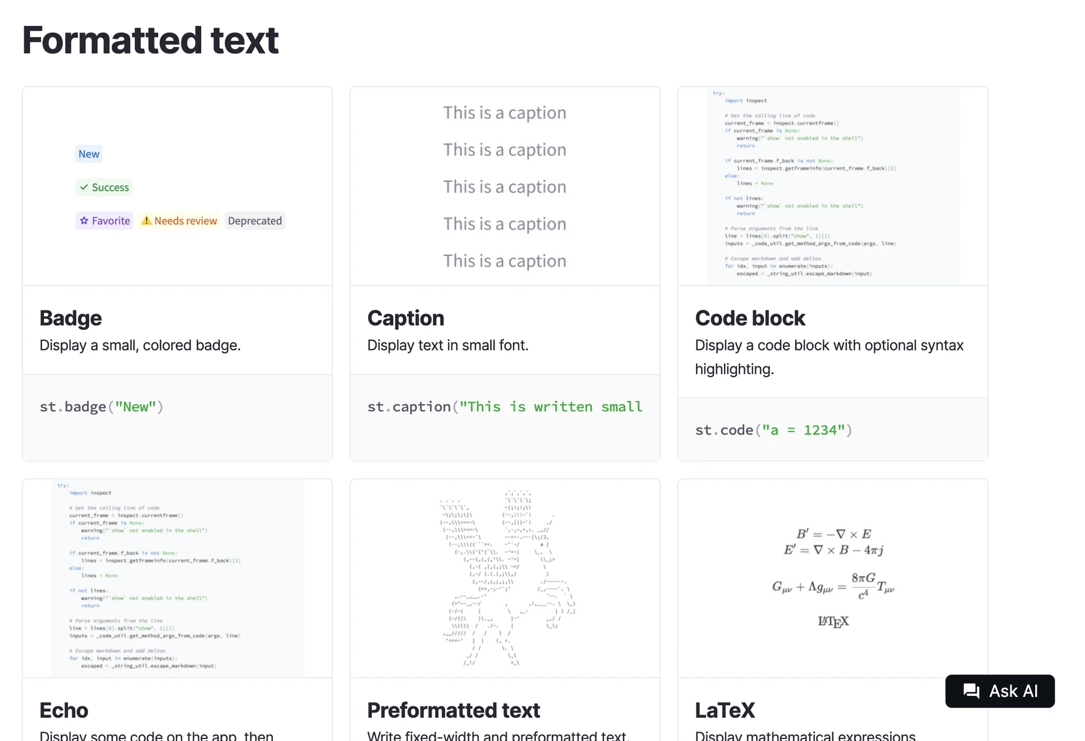1085x741 pixels.
Task: Open the LaTeX card heading
Action: tap(724, 710)
